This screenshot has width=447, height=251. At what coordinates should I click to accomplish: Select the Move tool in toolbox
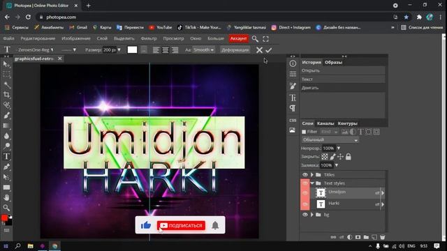click(6, 64)
